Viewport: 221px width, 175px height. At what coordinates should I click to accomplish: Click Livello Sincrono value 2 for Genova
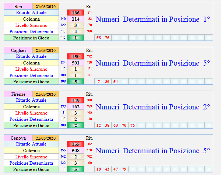pos(76,157)
